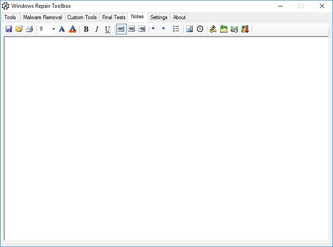Viewport: 333px width, 247px height.
Task: Click the second indent dot icon
Action: (x=164, y=28)
